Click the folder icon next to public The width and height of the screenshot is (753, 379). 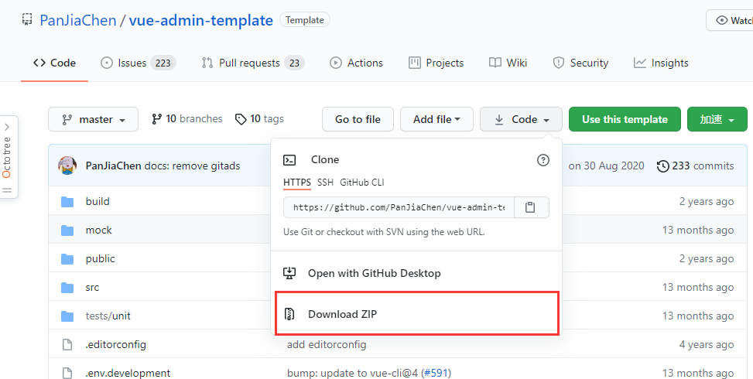coord(67,260)
